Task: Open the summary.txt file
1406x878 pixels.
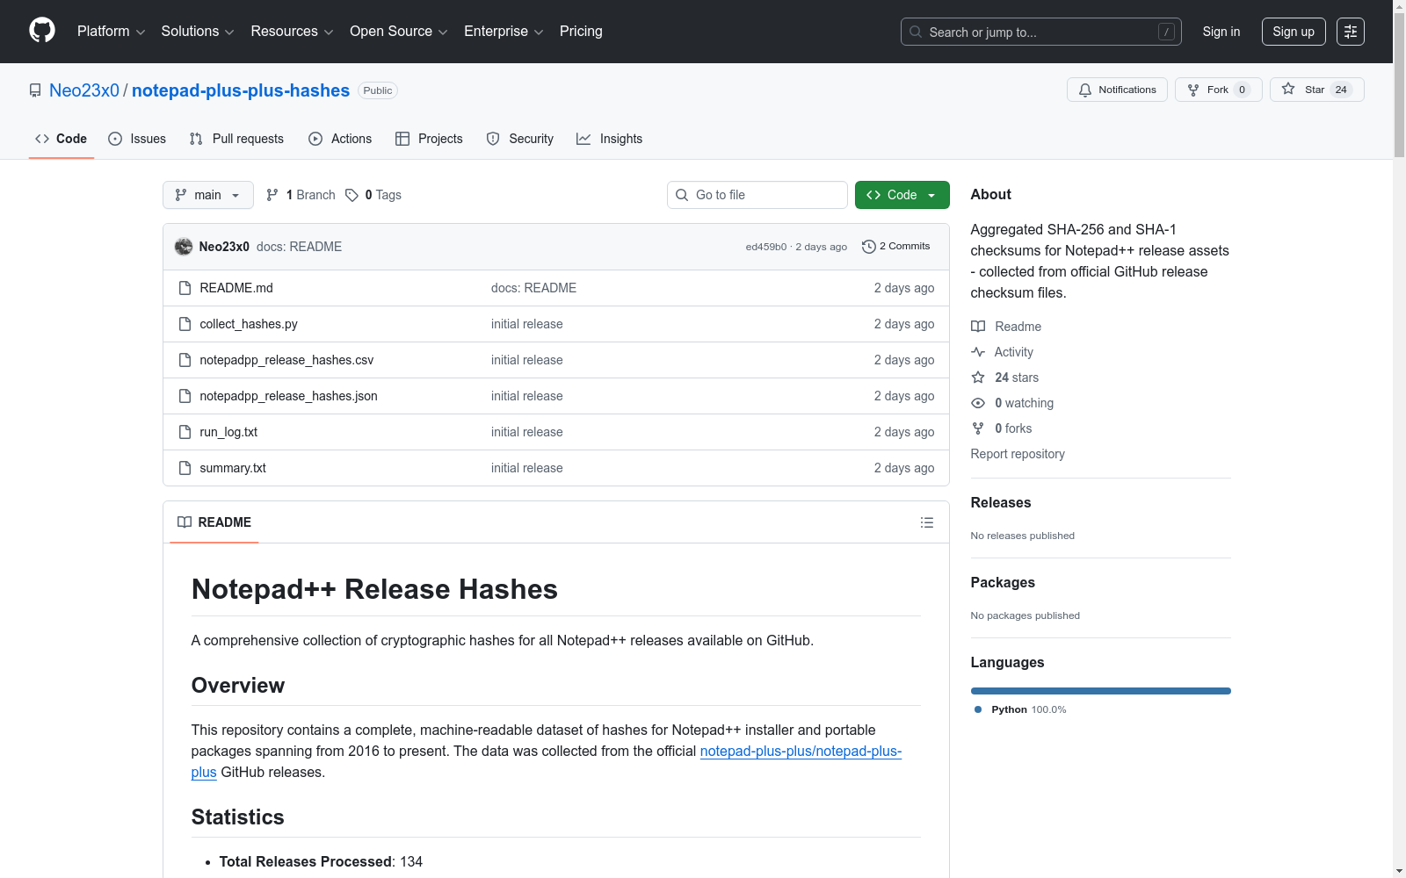Action: pos(233,468)
